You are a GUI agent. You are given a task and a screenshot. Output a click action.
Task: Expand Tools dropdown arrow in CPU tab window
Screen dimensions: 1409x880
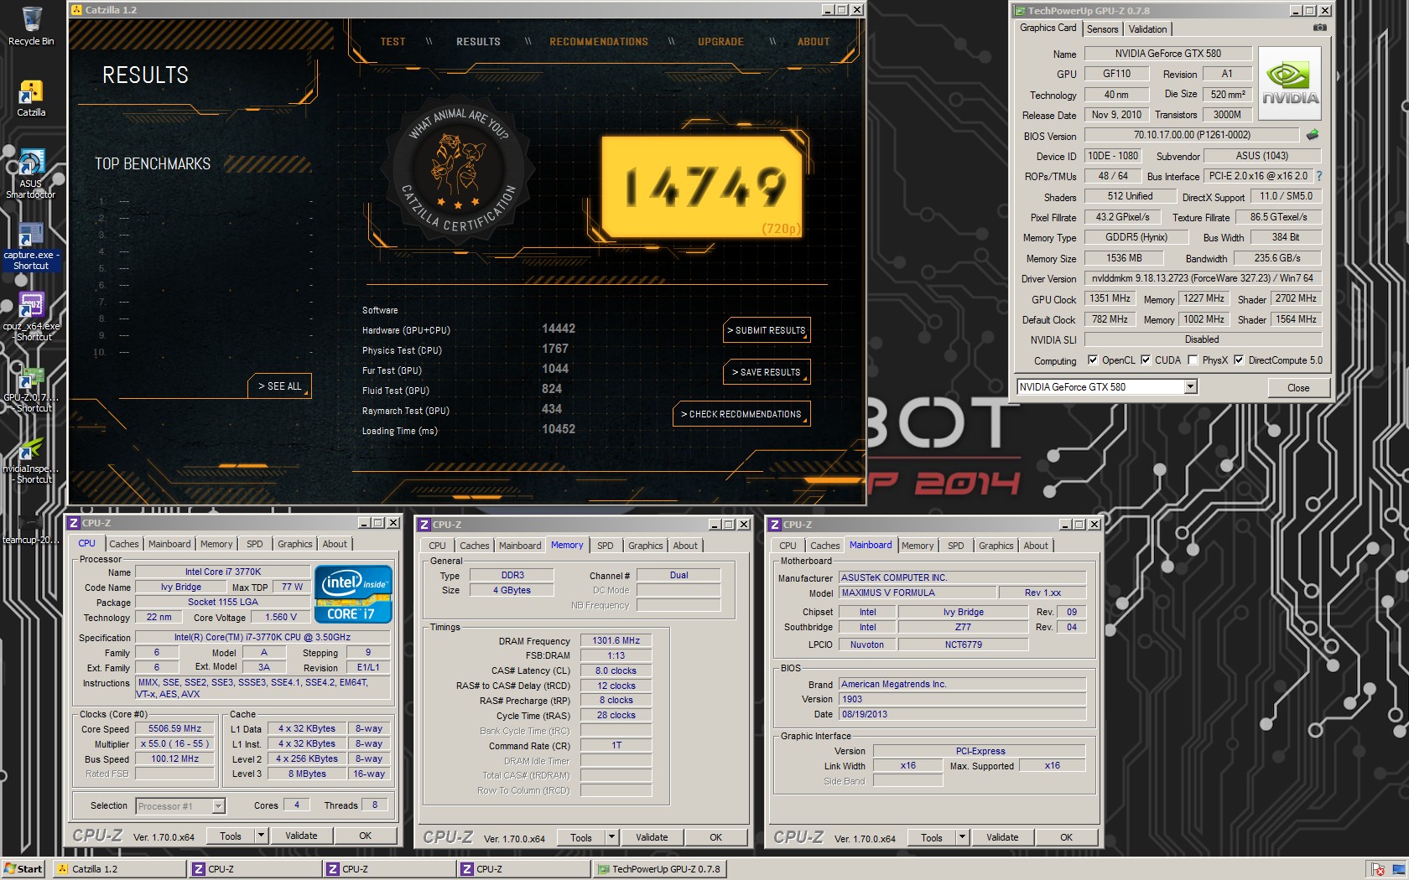(262, 836)
